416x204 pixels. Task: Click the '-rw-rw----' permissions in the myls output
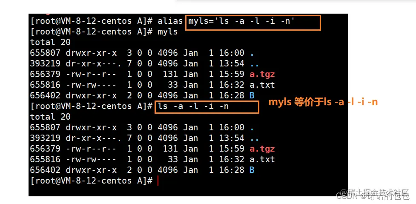click(x=91, y=85)
